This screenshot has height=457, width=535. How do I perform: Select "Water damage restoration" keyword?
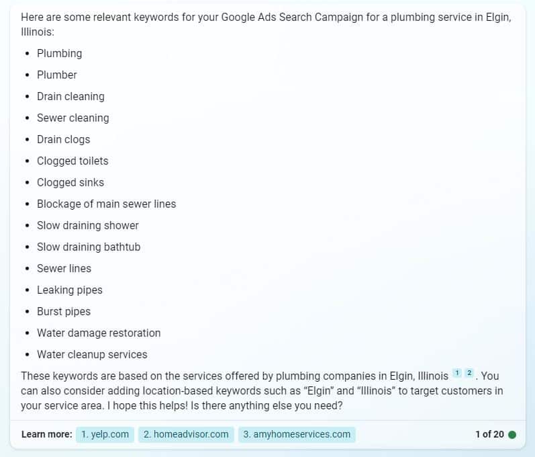(x=99, y=333)
